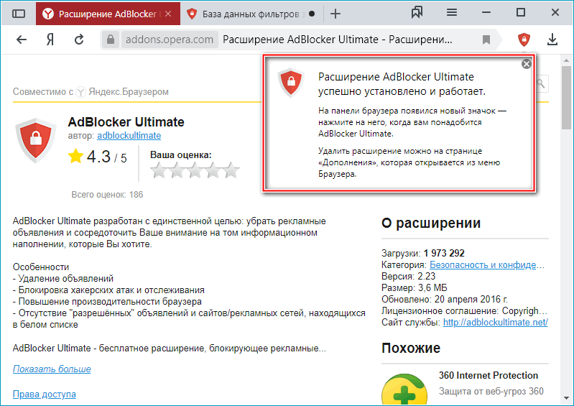574x406 pixels.
Task: Switch to the База данных фильтров tab
Action: pyautogui.click(x=251, y=14)
